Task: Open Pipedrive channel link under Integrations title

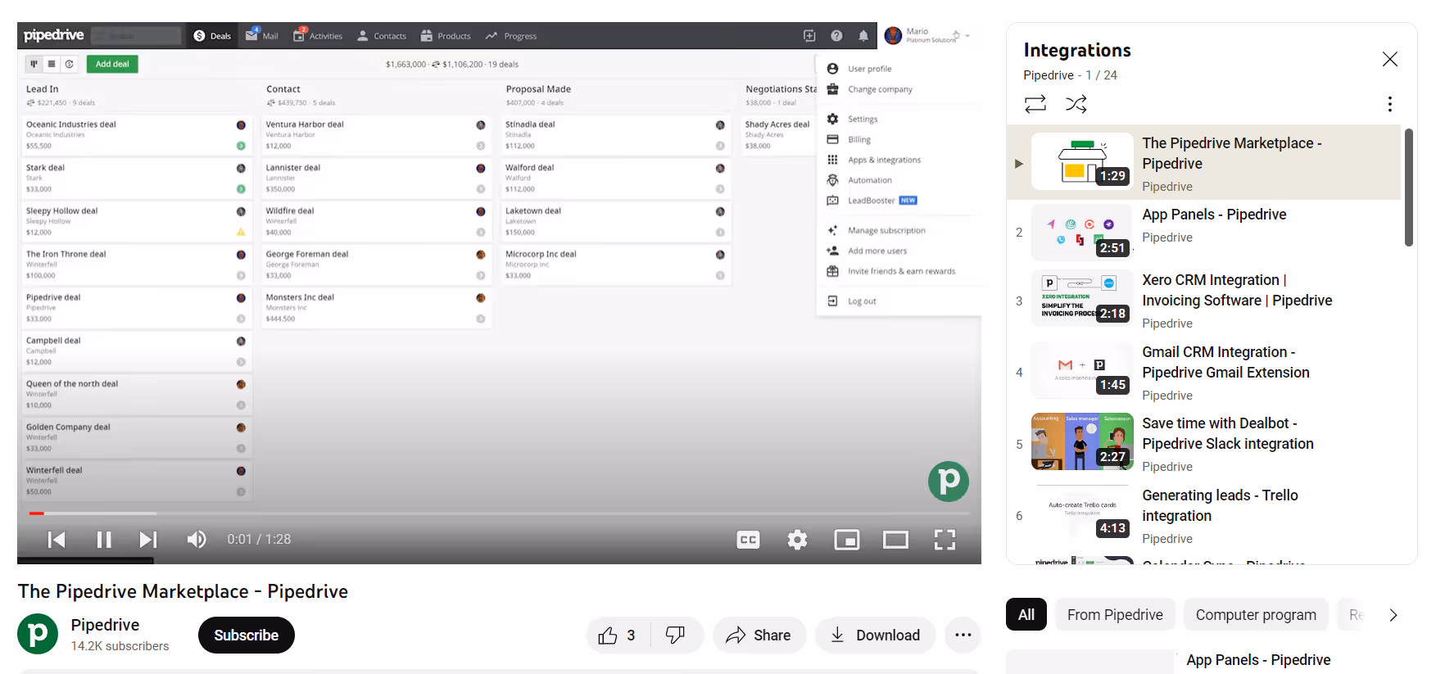Action: (1048, 75)
